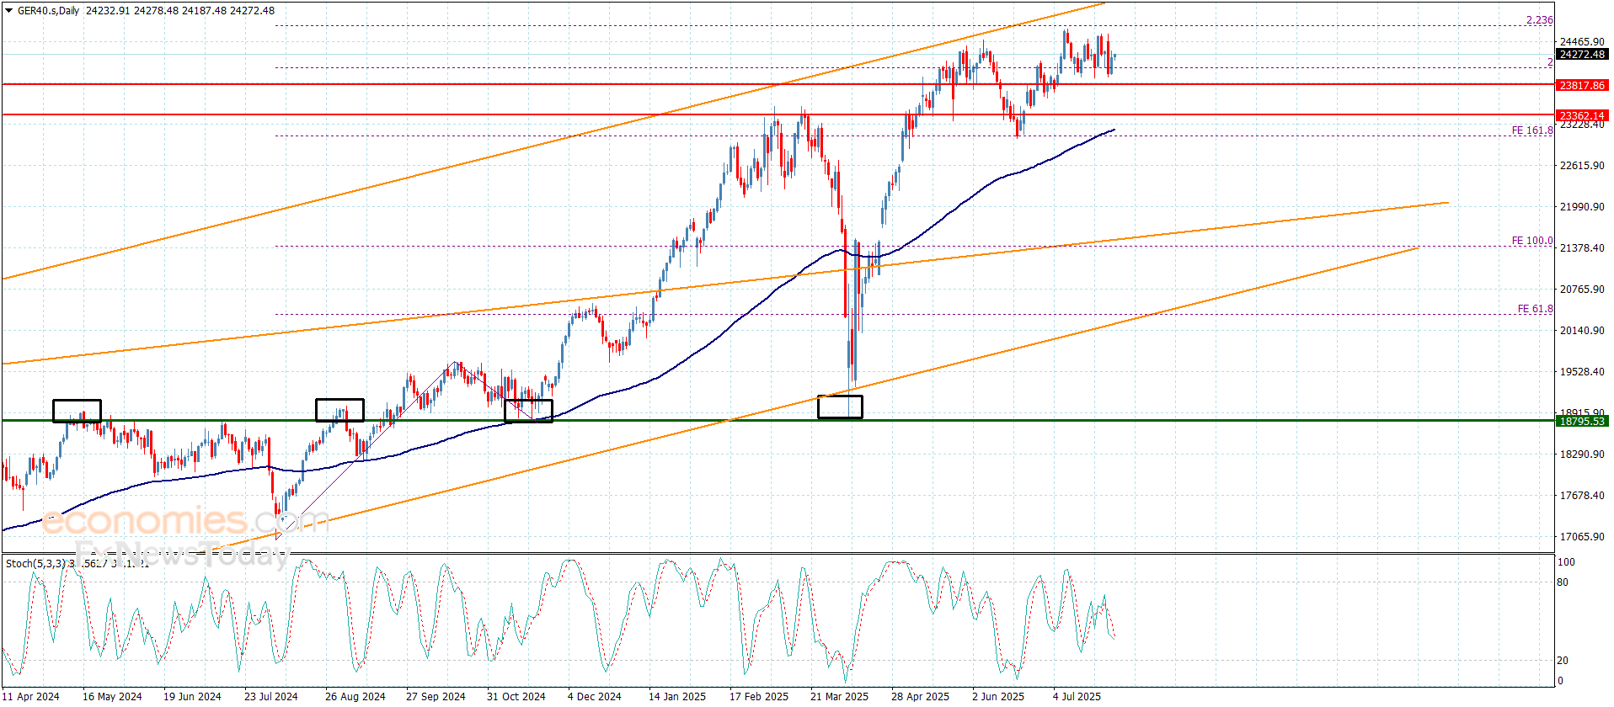Click the 17065.90 price axis value

pyautogui.click(x=1582, y=536)
